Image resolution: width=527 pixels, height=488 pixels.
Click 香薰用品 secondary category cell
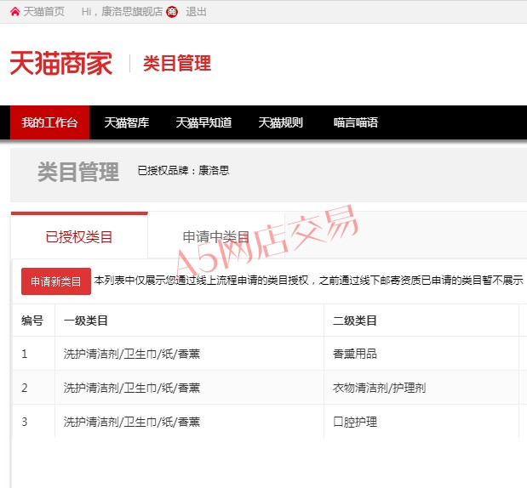pyautogui.click(x=421, y=354)
